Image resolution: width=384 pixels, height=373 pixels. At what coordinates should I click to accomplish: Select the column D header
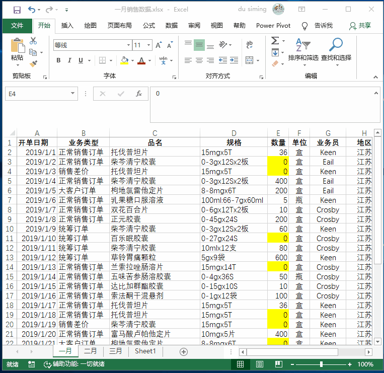(x=234, y=133)
